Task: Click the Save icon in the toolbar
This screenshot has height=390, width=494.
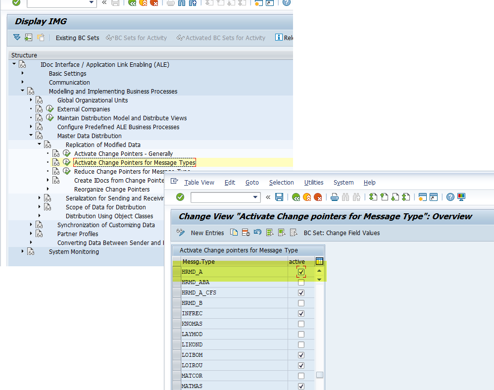Action: [x=279, y=197]
